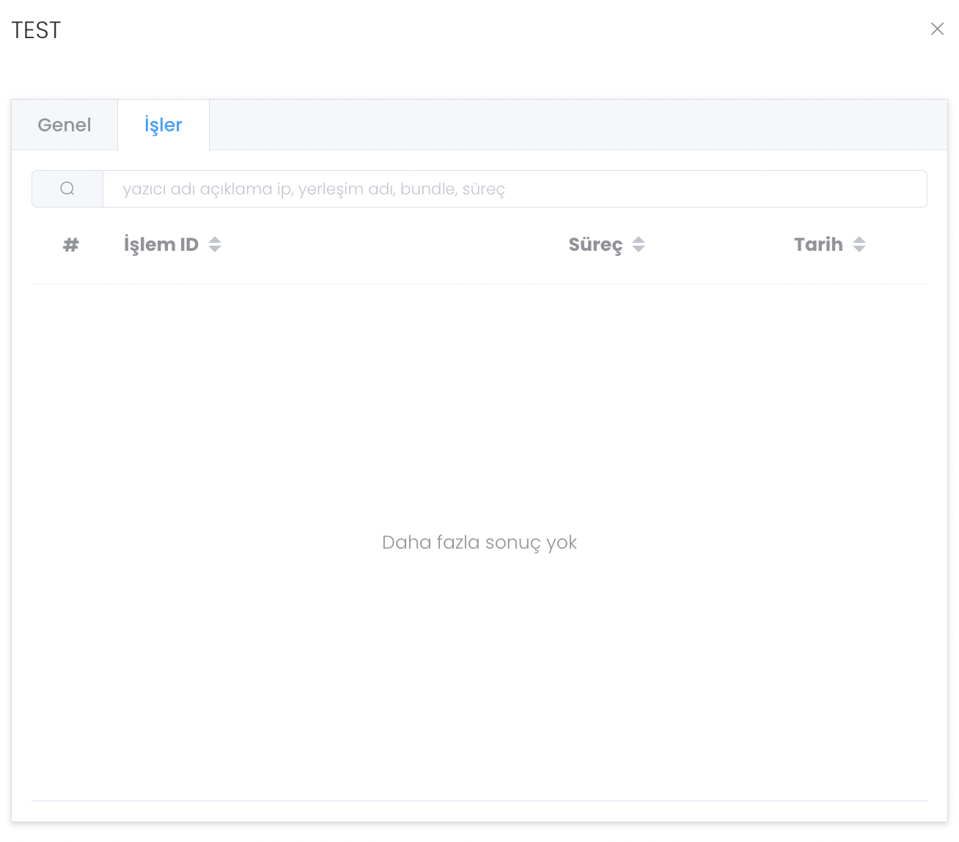Switch to the Genel tab

click(65, 125)
